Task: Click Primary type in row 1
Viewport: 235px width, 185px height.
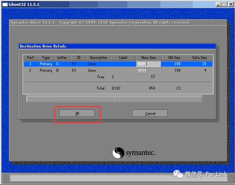Action: pyautogui.click(x=46, y=64)
